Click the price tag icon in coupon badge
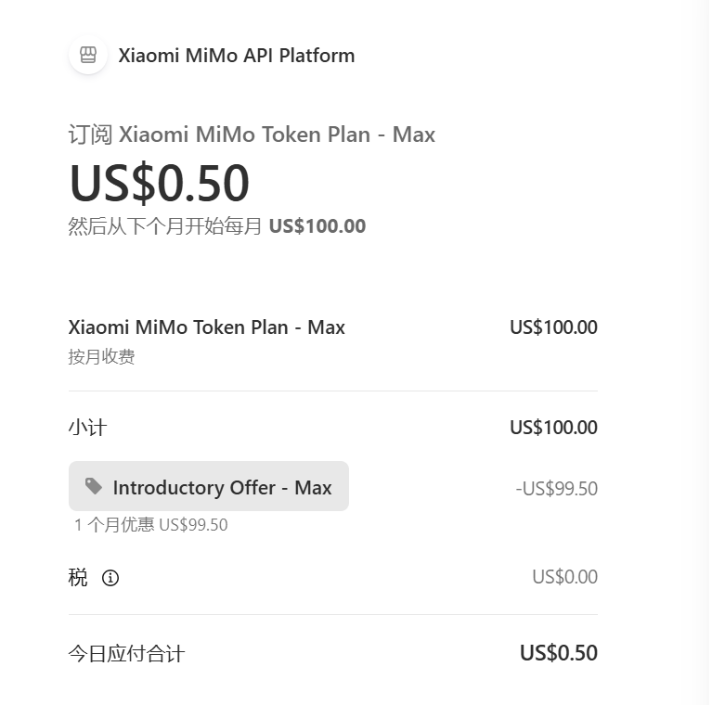This screenshot has height=705, width=725. pos(94,486)
